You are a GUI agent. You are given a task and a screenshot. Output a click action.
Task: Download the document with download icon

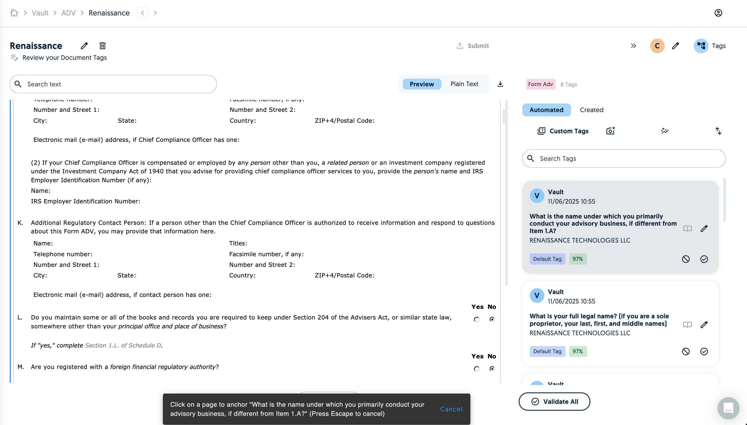(x=500, y=84)
